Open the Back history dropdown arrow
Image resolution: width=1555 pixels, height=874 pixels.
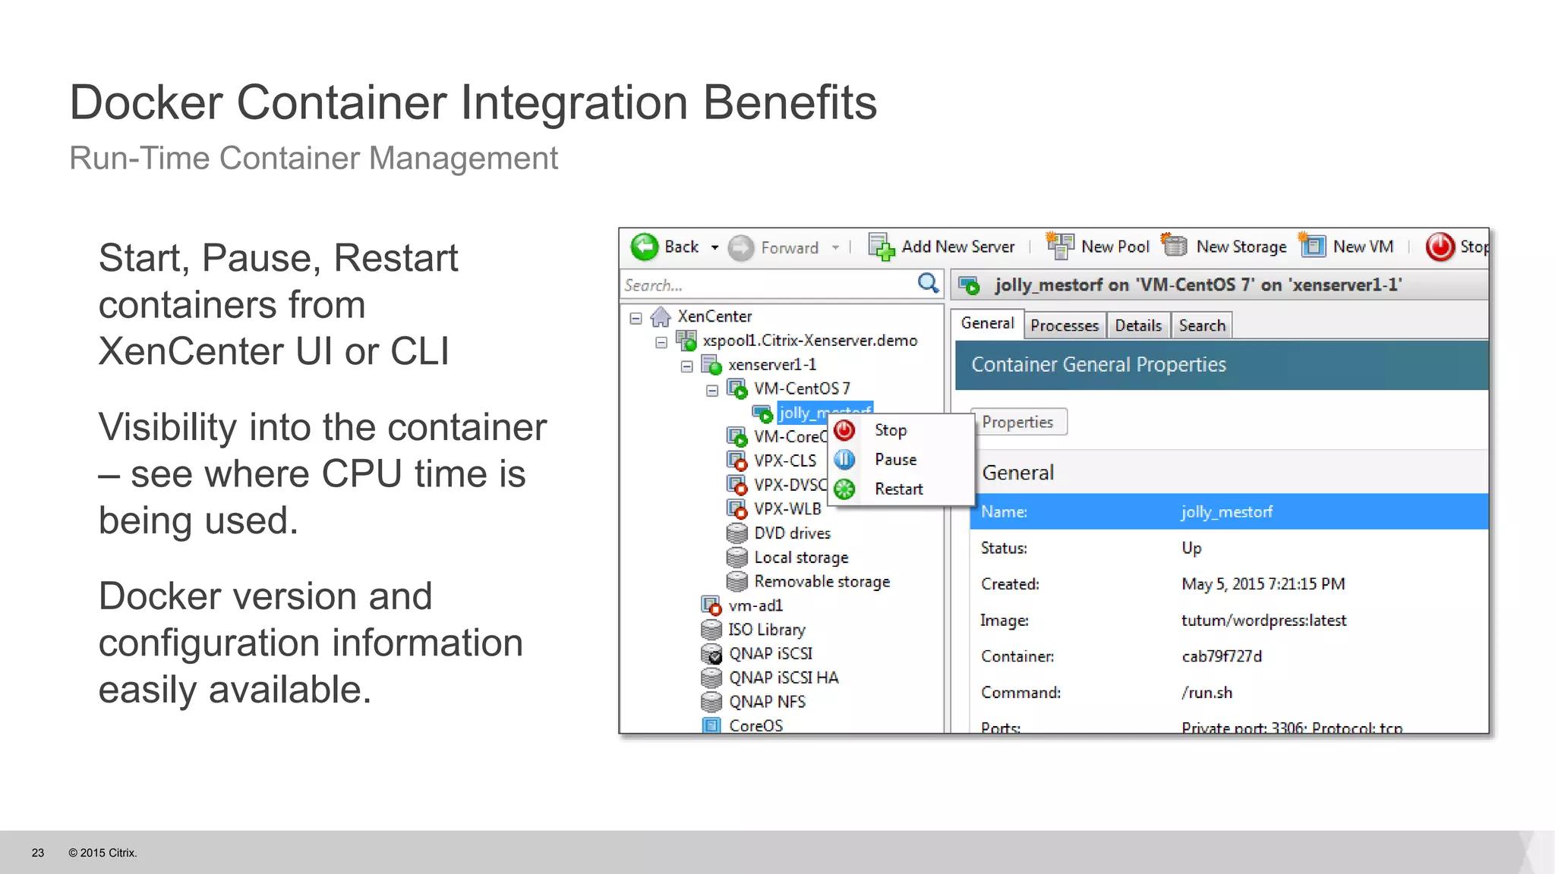click(x=714, y=247)
